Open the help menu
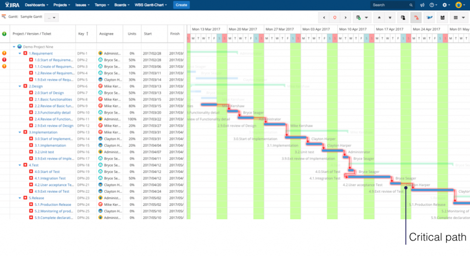Image resolution: width=470 pixels, height=256 pixels. [x=433, y=5]
